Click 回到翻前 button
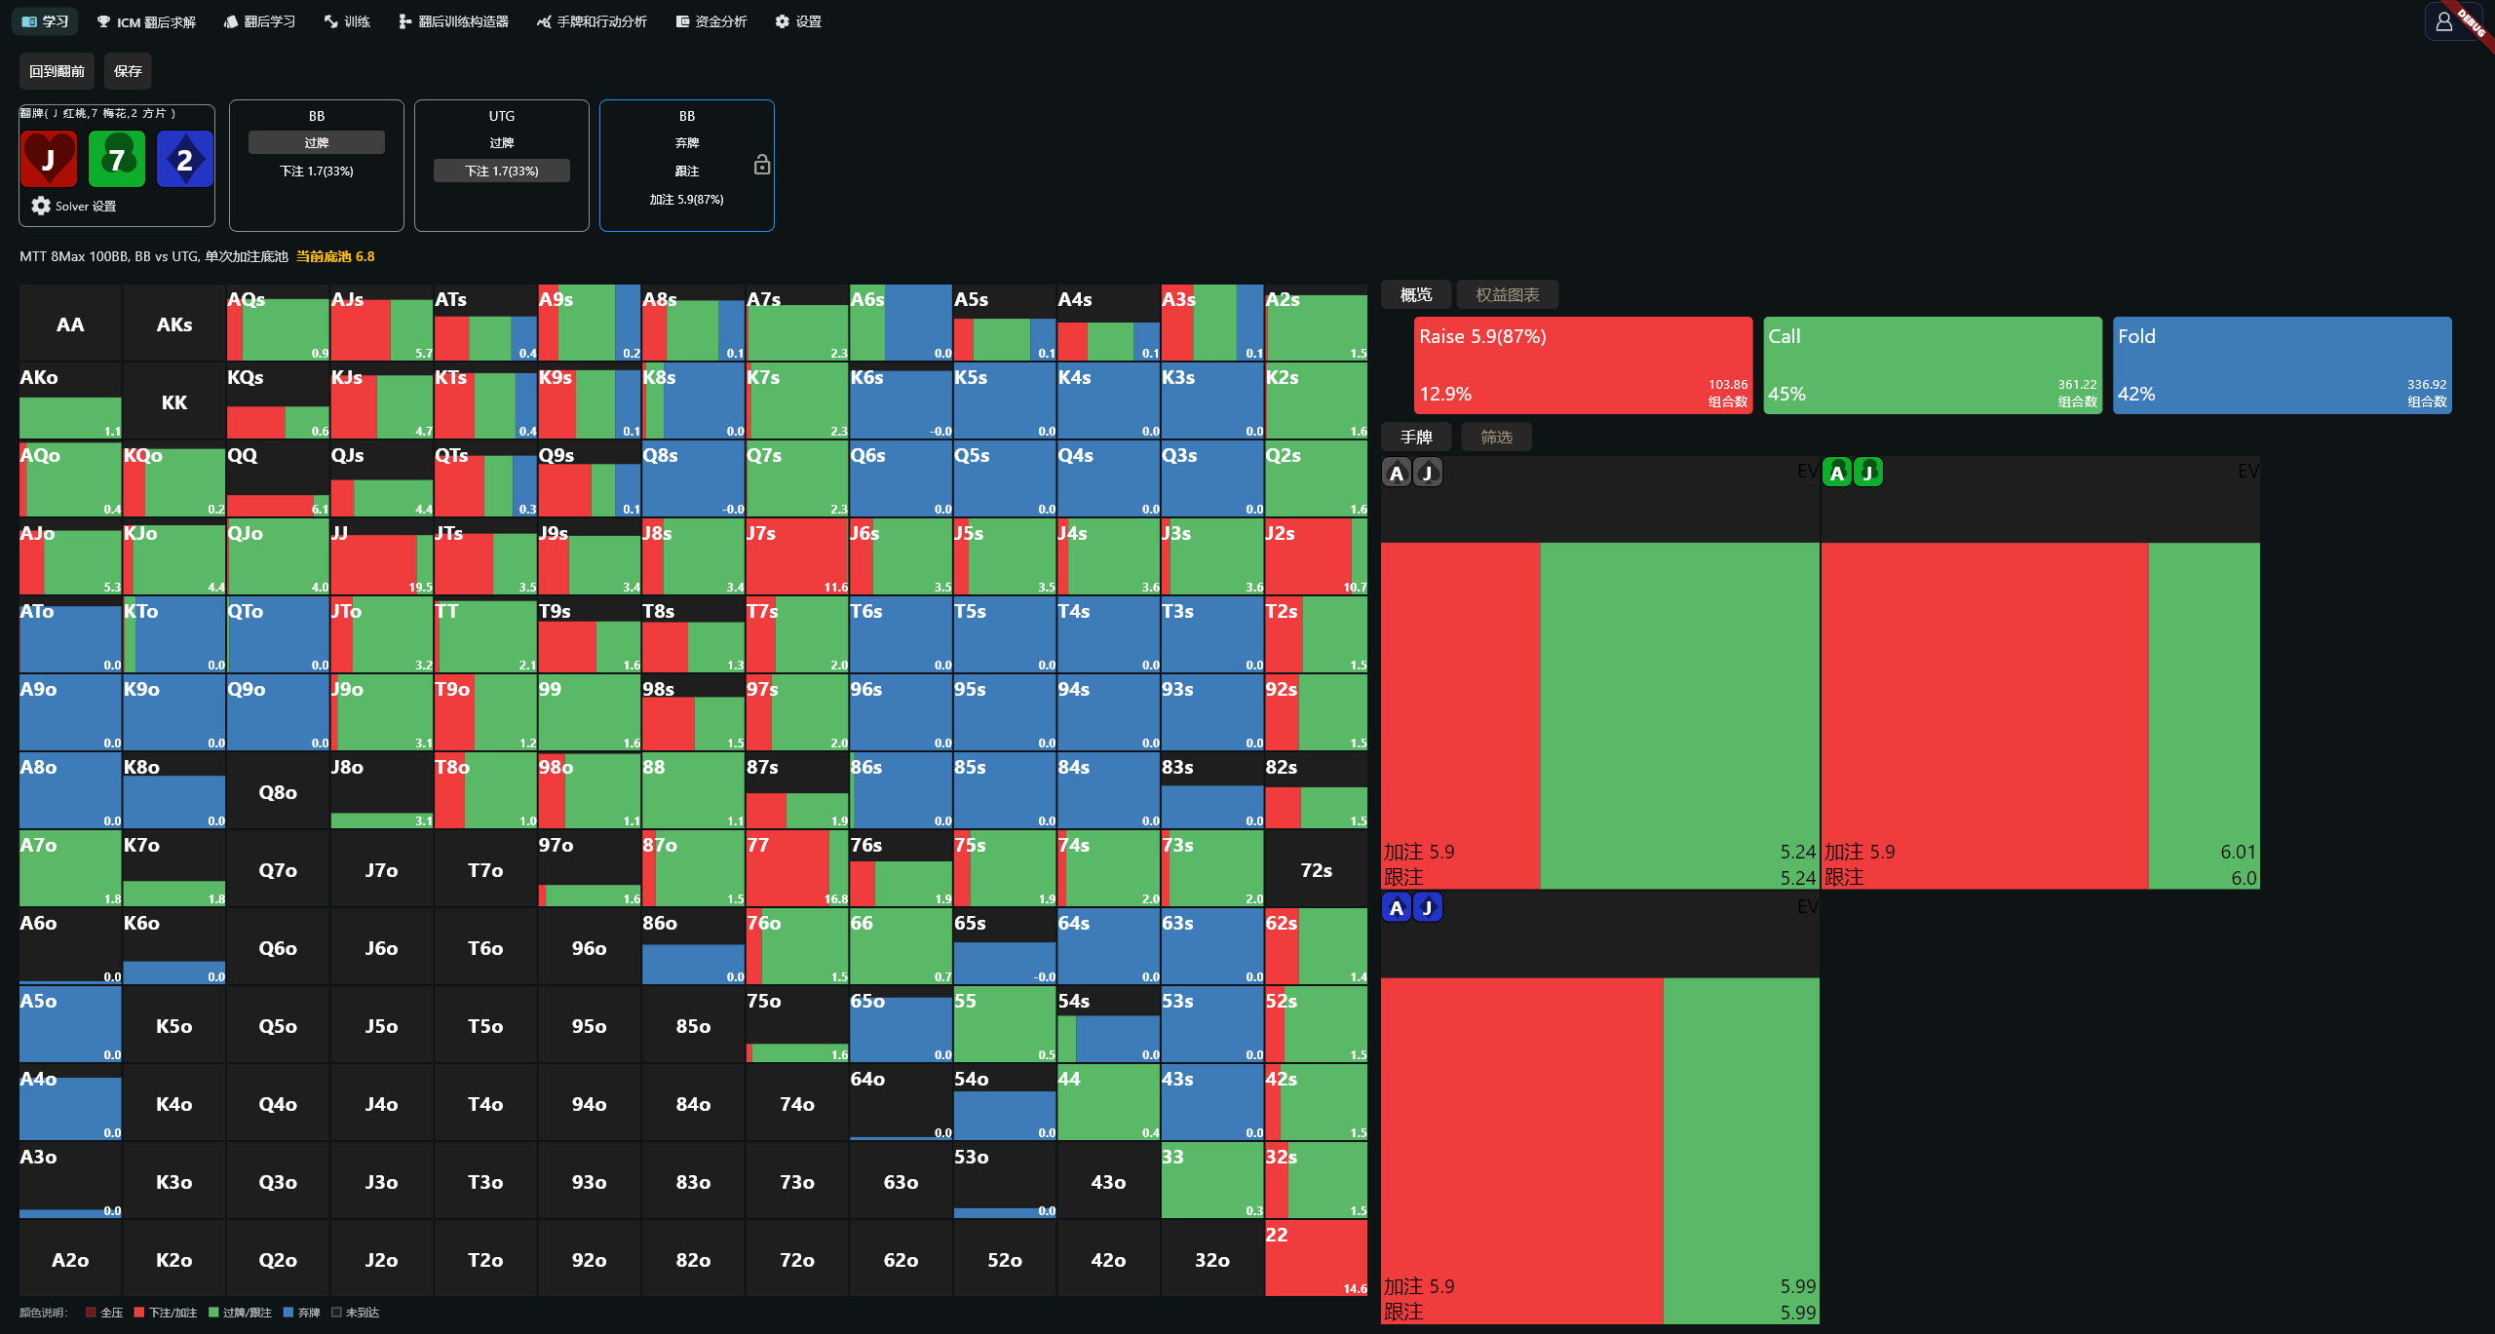The image size is (2495, 1334). [57, 71]
